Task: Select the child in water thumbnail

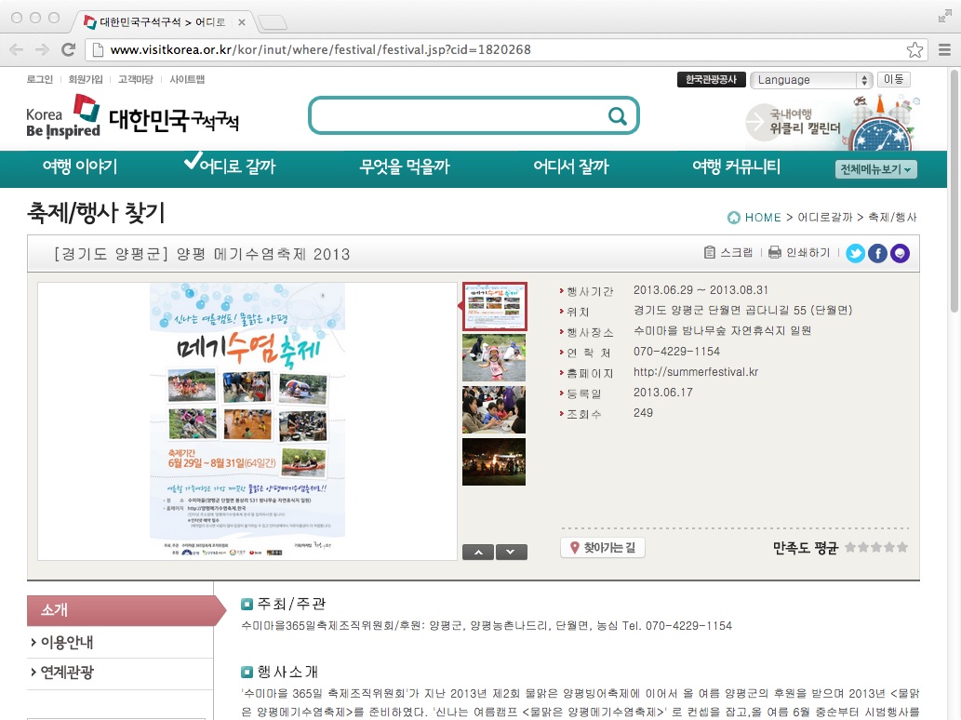Action: (494, 358)
